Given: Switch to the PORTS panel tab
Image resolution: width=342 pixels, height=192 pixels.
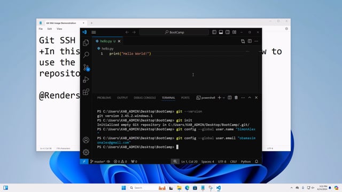Looking at the screenshot, I should click(185, 98).
